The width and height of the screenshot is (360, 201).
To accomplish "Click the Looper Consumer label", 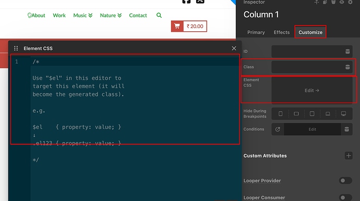I will [264, 197].
